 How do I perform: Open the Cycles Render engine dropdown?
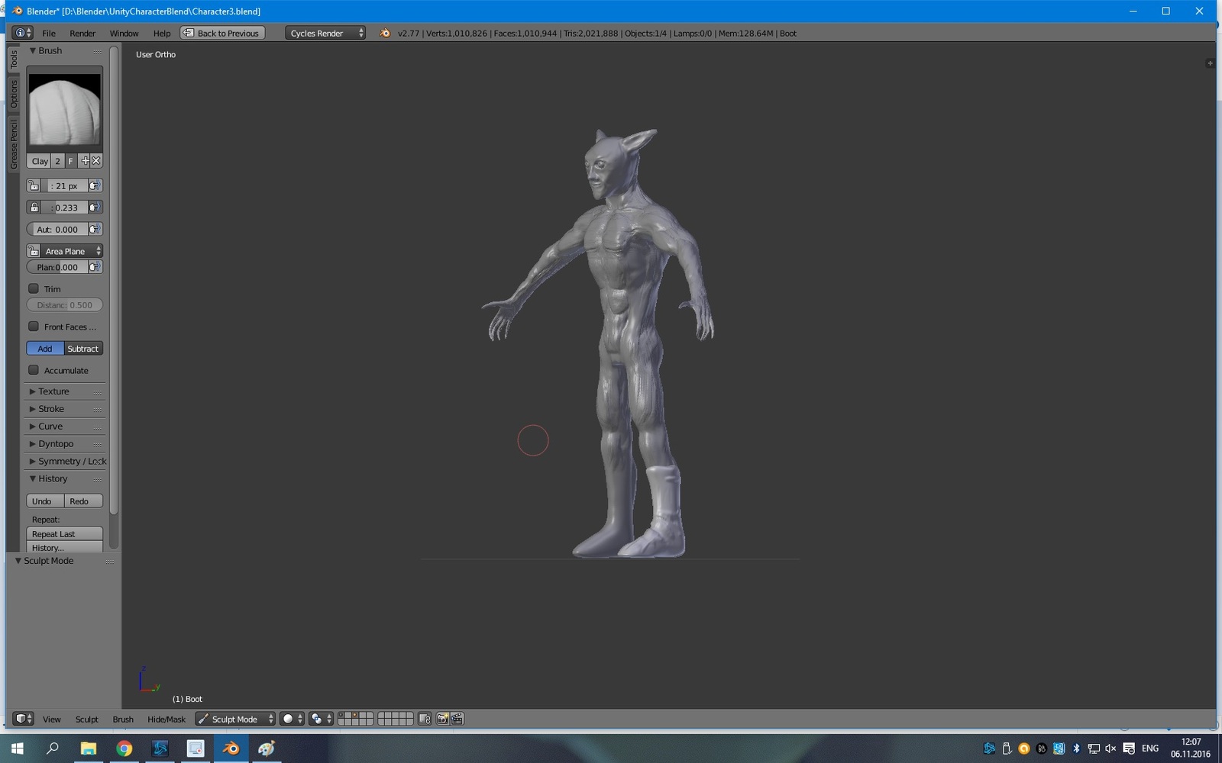point(325,33)
